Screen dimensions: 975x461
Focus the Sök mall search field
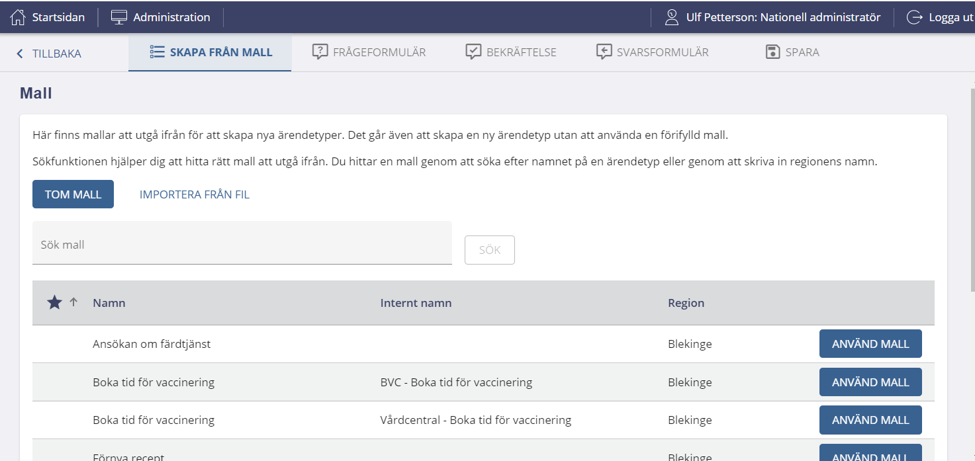[242, 245]
